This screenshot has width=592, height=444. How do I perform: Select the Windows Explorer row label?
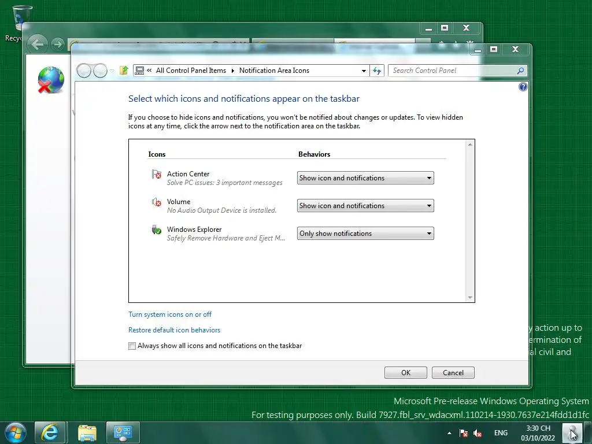point(194,230)
